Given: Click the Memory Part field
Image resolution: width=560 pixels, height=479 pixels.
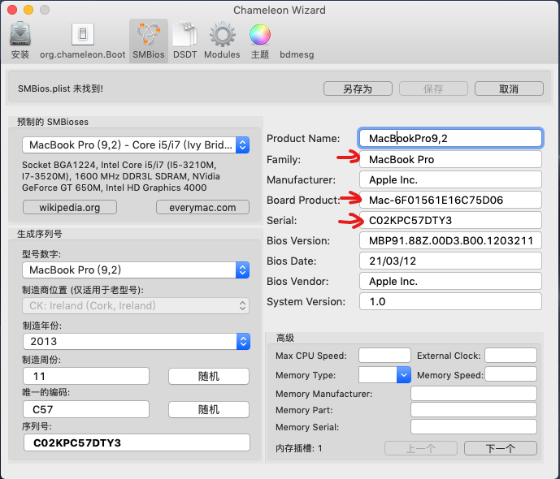Looking at the screenshot, I should click(x=474, y=410).
